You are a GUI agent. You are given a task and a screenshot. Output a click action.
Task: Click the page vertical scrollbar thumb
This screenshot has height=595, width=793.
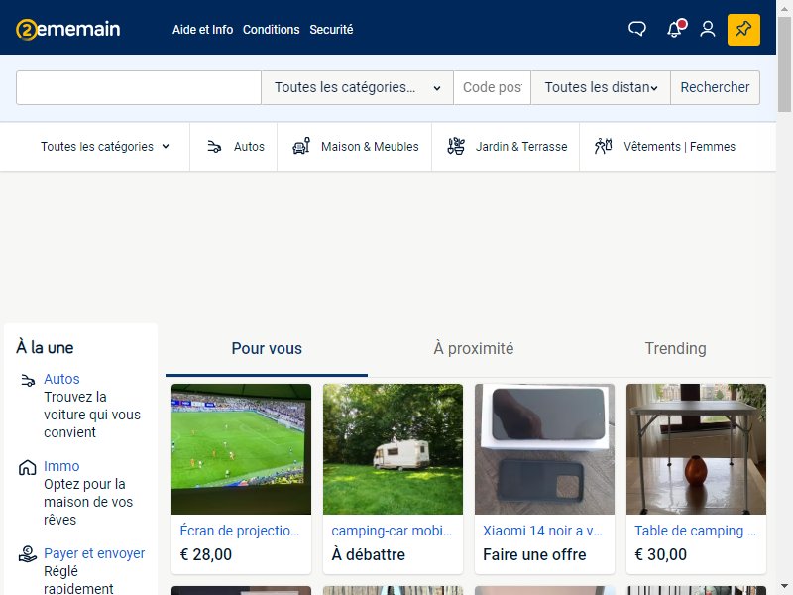point(784,64)
